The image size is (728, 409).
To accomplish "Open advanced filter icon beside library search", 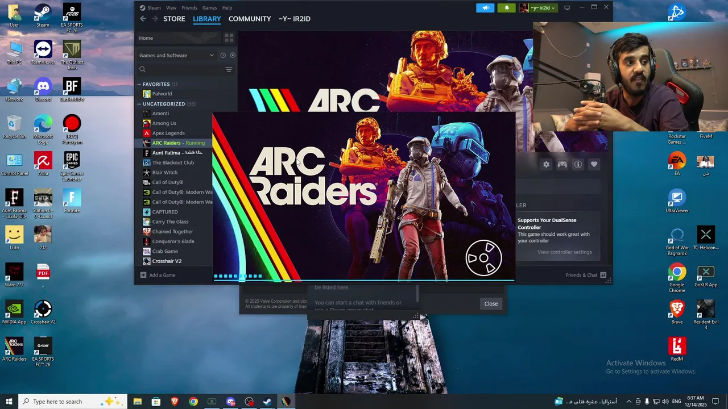I will (229, 69).
